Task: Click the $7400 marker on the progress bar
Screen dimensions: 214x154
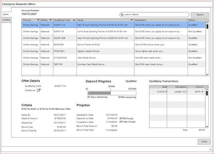Action: [112, 87]
